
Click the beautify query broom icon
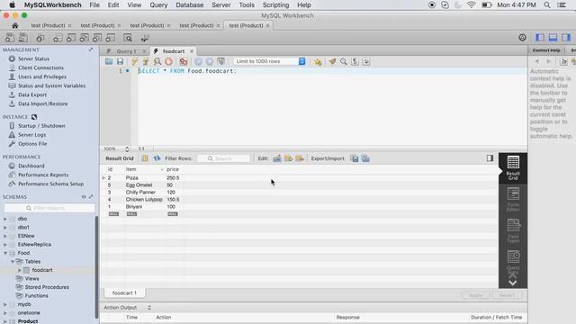click(332, 61)
